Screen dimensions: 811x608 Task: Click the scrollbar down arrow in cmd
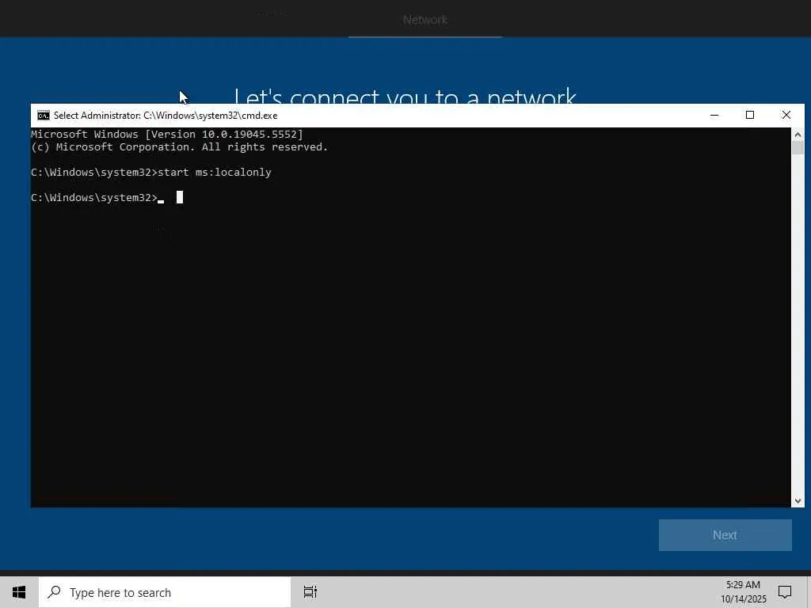pyautogui.click(x=798, y=500)
